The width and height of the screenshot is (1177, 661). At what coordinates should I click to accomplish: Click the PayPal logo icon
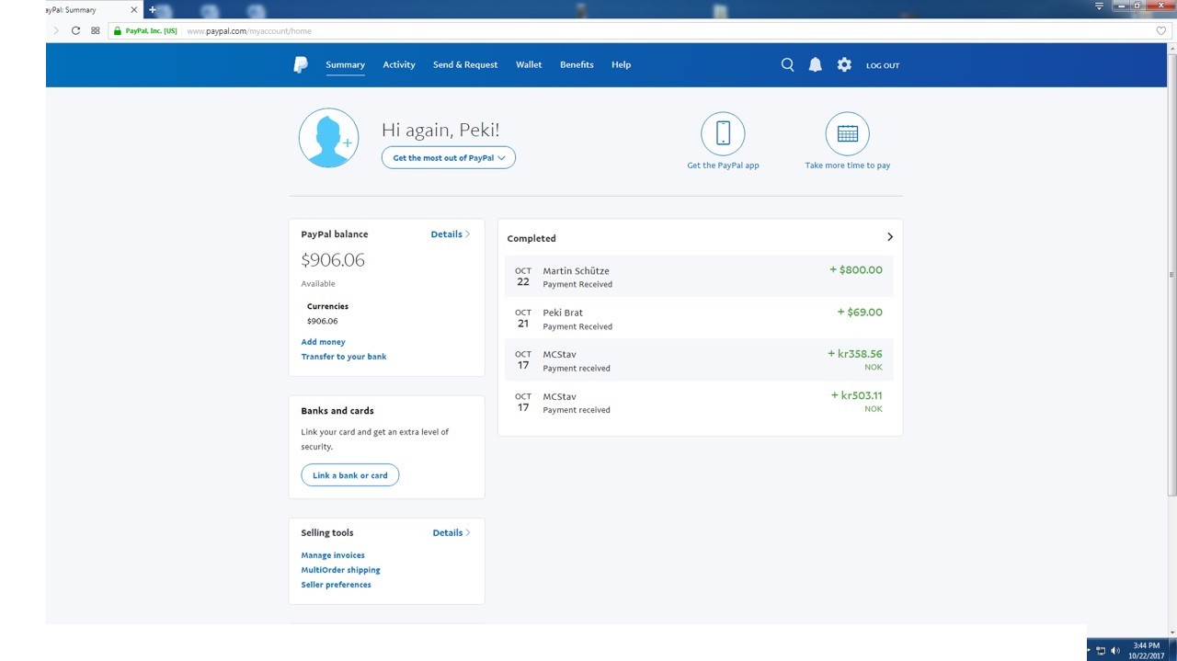click(x=301, y=64)
